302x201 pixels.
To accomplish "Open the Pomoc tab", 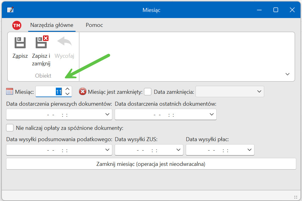I will coord(94,25).
